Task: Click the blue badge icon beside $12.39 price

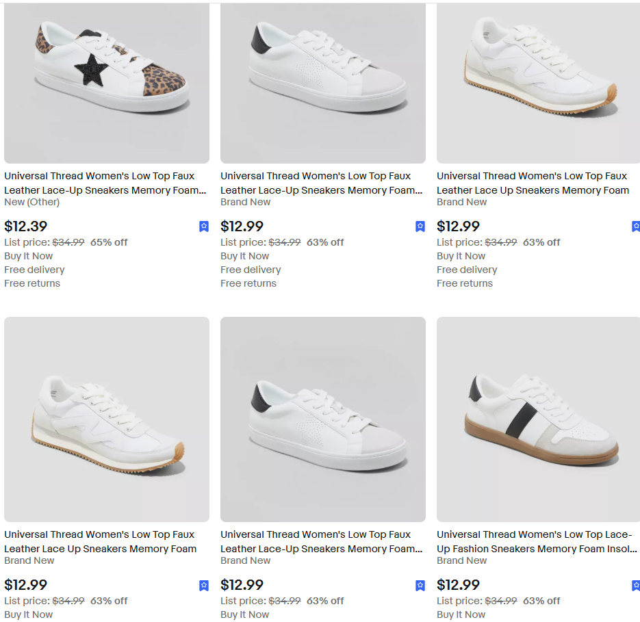Action: tap(204, 226)
